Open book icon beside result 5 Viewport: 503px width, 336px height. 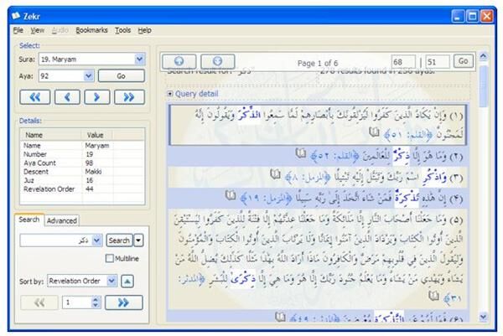[433, 296]
